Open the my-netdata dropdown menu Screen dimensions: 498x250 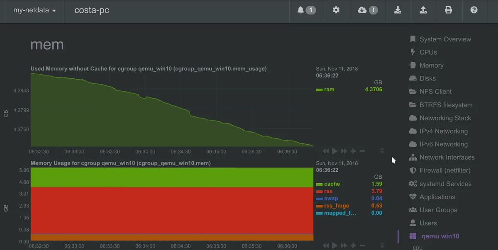(x=34, y=10)
